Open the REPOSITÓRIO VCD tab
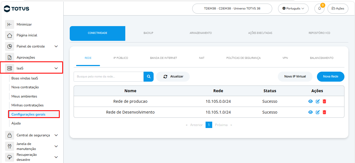The image size is (355, 163). 319,33
